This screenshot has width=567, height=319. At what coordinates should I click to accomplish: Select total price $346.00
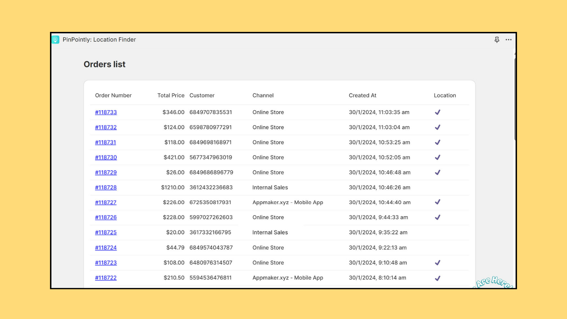[174, 112]
